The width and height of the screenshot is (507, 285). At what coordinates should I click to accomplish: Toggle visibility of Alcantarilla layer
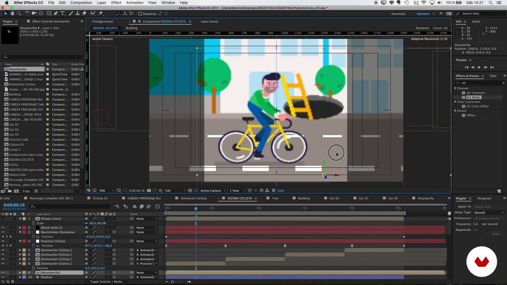[x=3, y=273]
